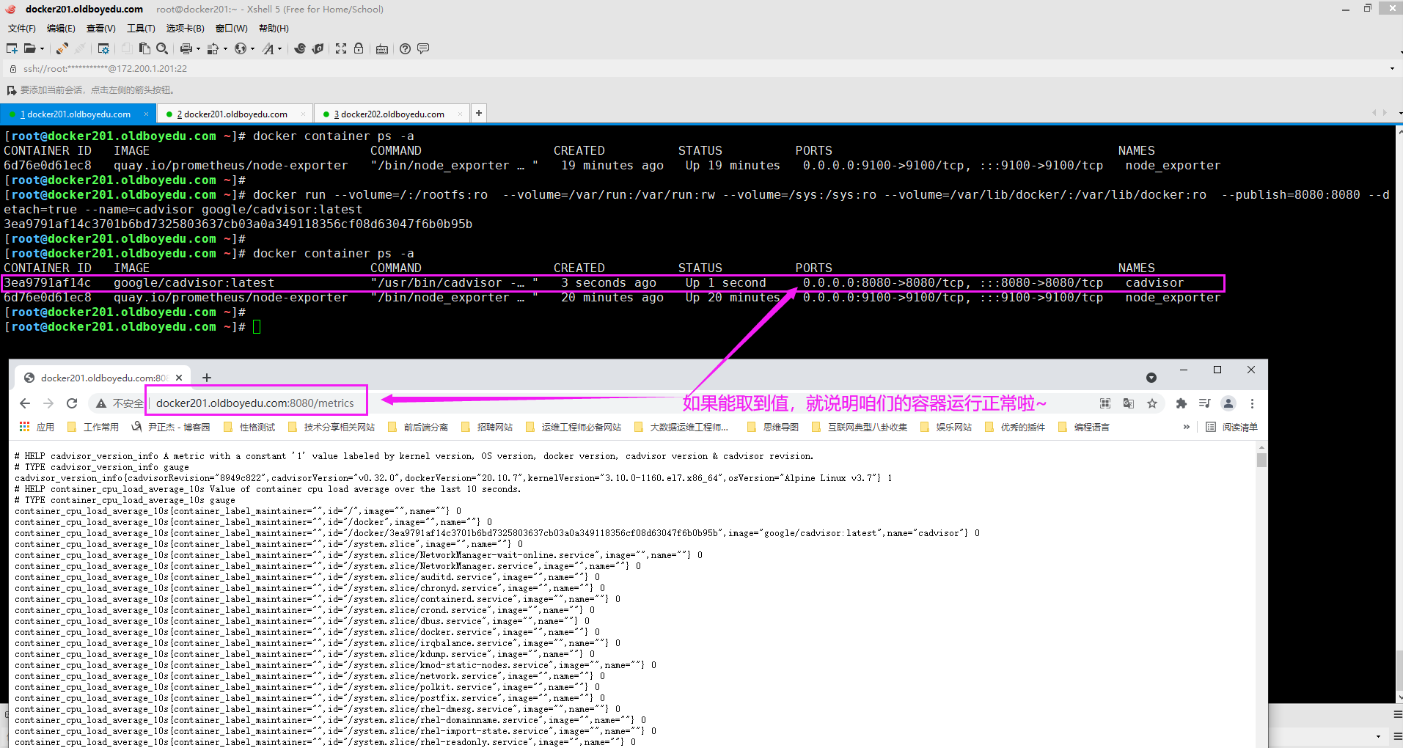Click the Open session folder icon
Viewport: 1403px width, 748px height.
coord(29,48)
